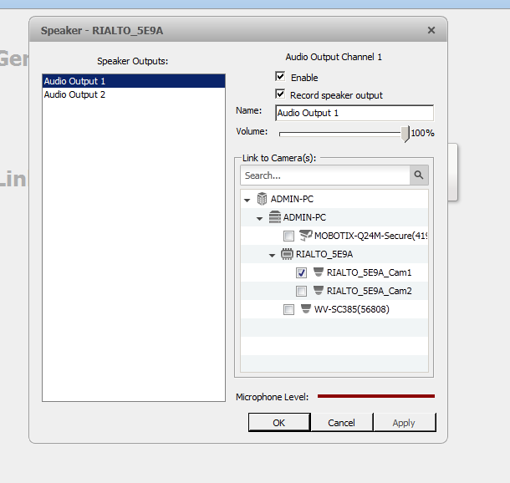This screenshot has height=483, width=510.
Task: Close the Speaker dialog
Action: click(x=431, y=30)
